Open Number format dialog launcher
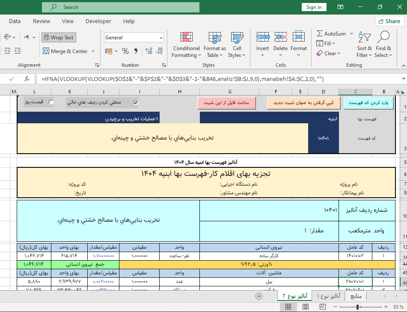 pyautogui.click(x=164, y=65)
